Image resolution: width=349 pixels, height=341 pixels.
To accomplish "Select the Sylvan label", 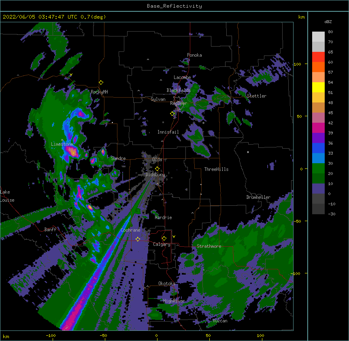I will pos(158,99).
